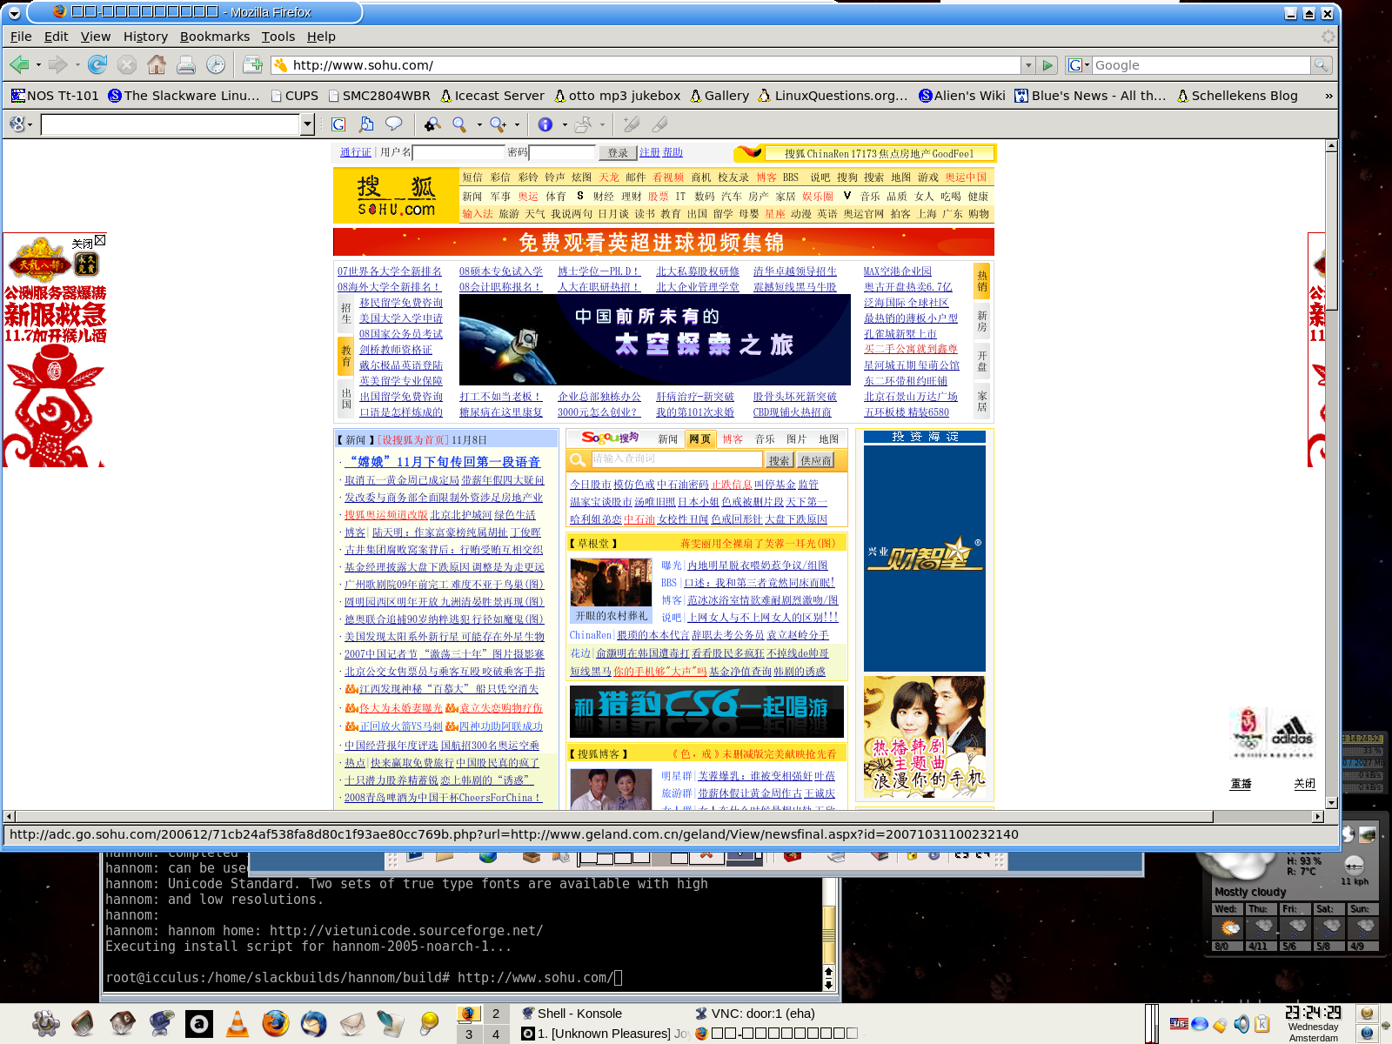Open Thunderbird from the KDE panel
Screen dimensions: 1392x1044
click(x=314, y=1024)
